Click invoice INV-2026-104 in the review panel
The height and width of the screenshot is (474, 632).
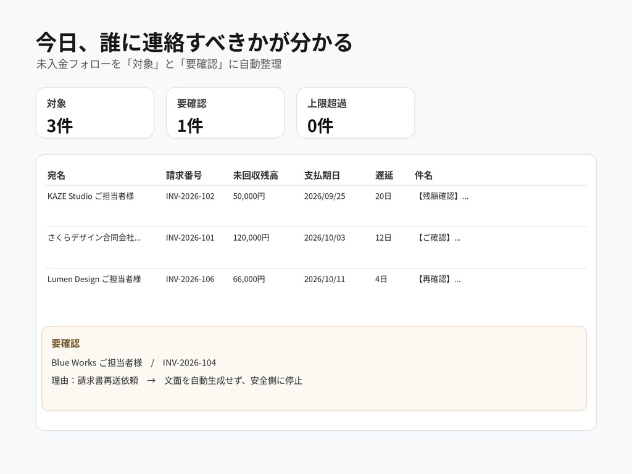(189, 363)
